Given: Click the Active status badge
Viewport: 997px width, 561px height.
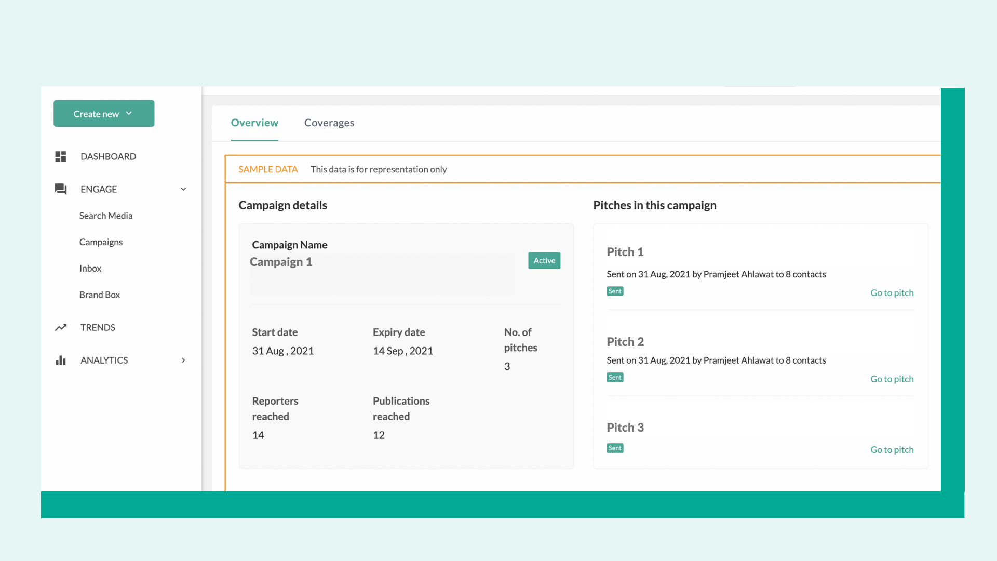Looking at the screenshot, I should tap(544, 261).
